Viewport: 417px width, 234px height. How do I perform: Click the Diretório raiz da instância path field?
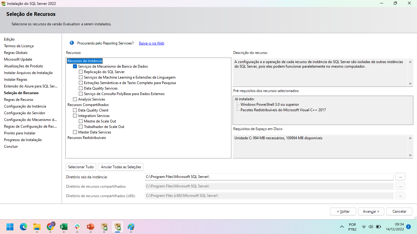point(269,177)
